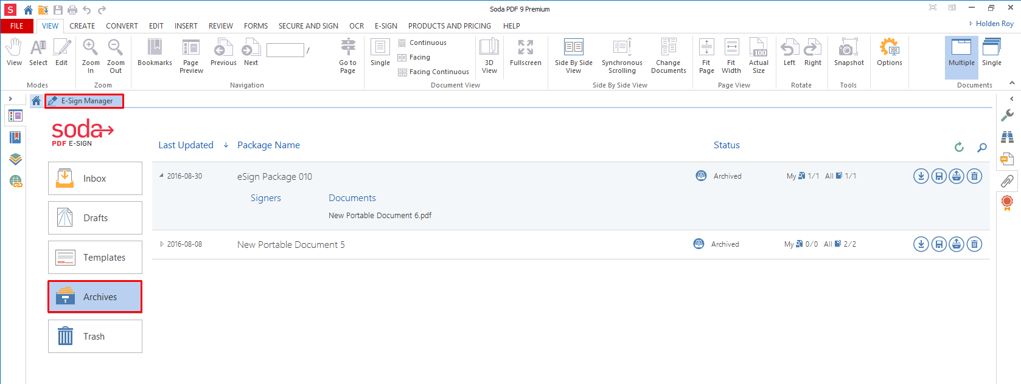Go to Previous page
This screenshot has width=1021, height=384.
pyautogui.click(x=223, y=52)
